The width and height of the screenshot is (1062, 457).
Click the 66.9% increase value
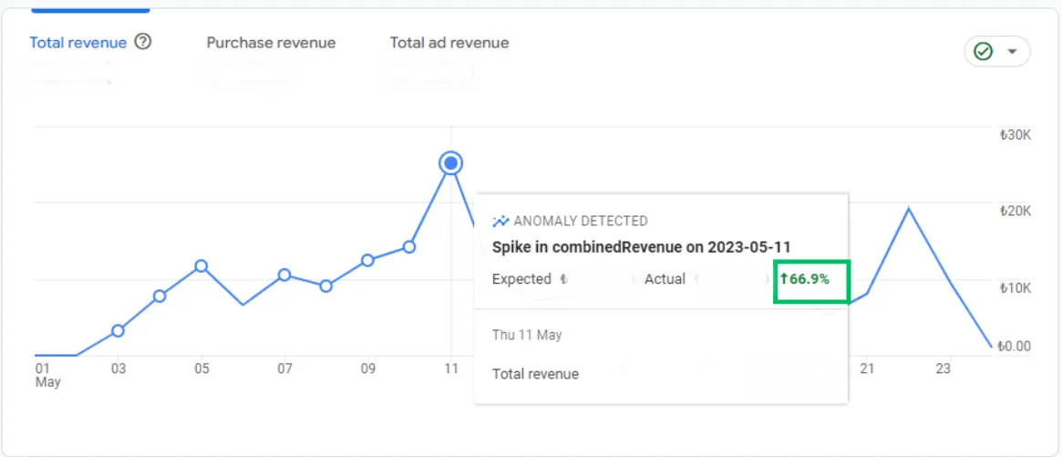[x=809, y=279]
